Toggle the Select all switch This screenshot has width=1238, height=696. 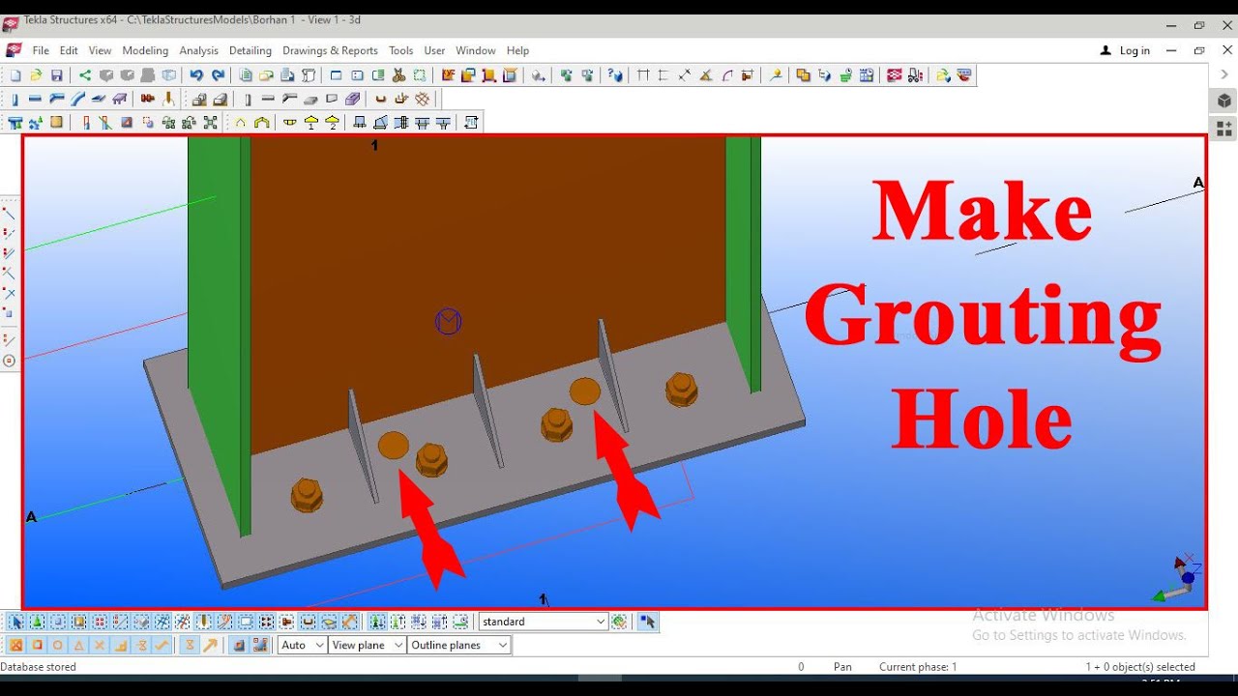(x=15, y=622)
